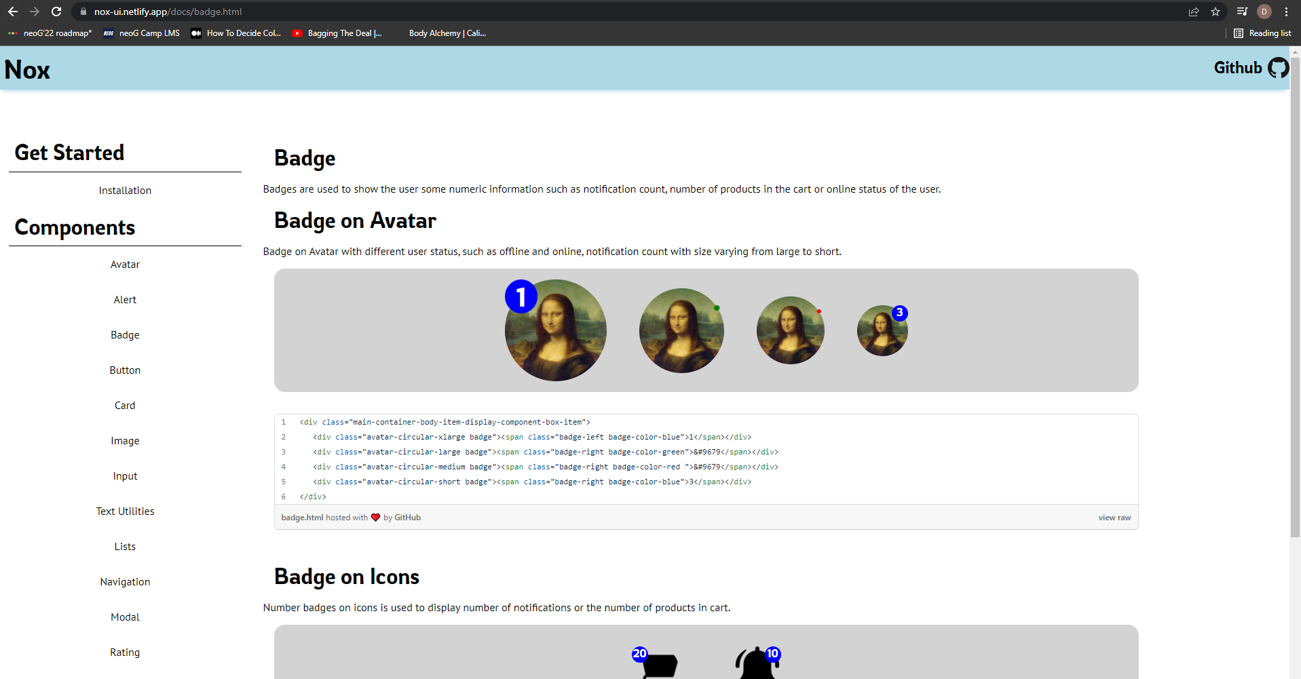Go back using browser back arrow
The width and height of the screenshot is (1301, 679).
pos(12,12)
